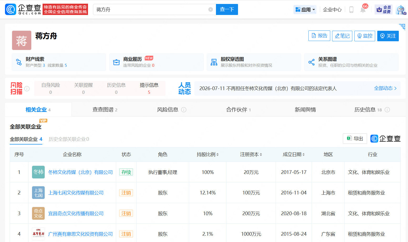Open notifications bell with 66 badge

363,10
